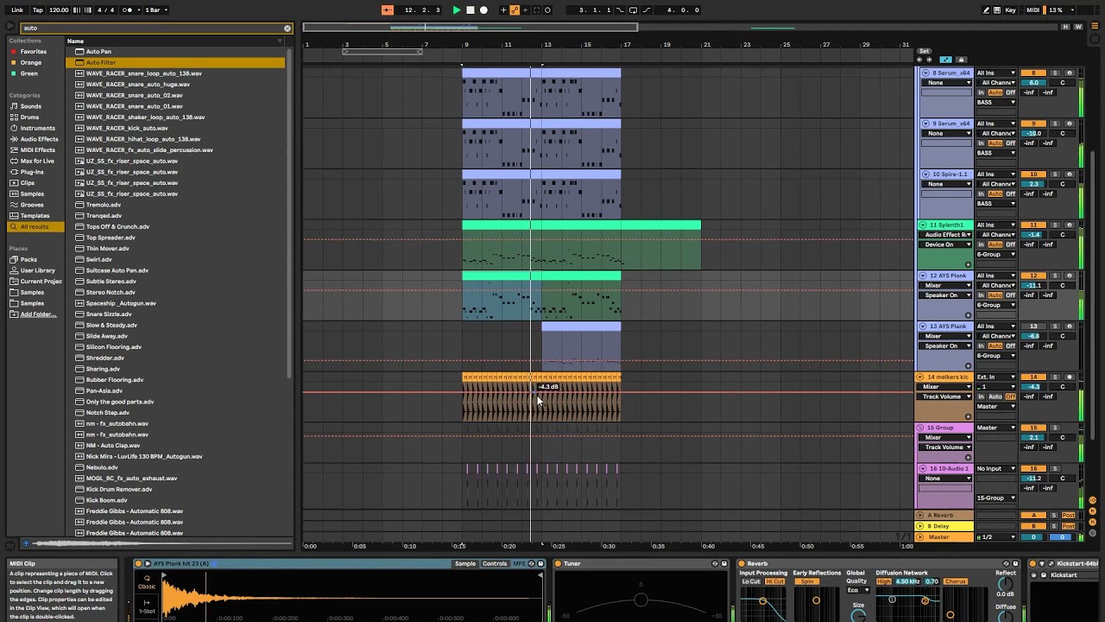Open Instruments category in browser
The width and height of the screenshot is (1105, 622).
click(x=37, y=128)
